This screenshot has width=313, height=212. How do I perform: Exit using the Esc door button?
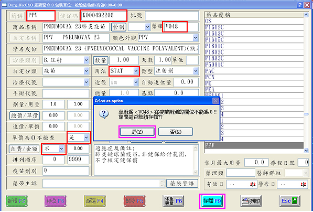(289, 201)
